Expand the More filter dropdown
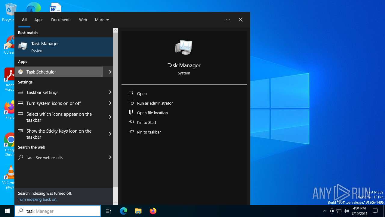The image size is (385, 217). [102, 20]
